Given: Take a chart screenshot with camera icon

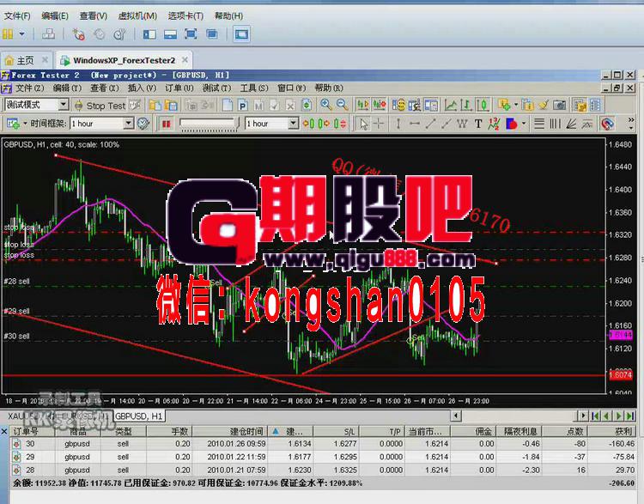Looking at the screenshot, I should coord(559,105).
